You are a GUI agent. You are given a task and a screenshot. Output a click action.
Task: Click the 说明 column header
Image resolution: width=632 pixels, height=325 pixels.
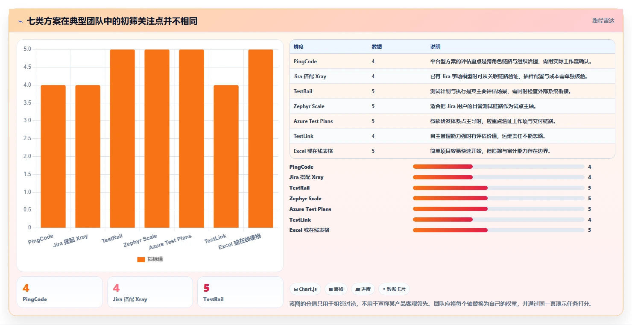coord(435,47)
